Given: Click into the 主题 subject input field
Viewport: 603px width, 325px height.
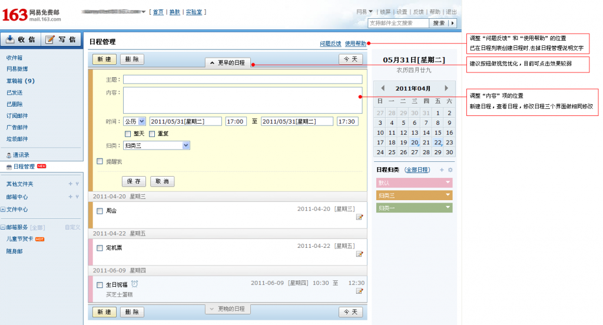Looking at the screenshot, I should [x=242, y=79].
